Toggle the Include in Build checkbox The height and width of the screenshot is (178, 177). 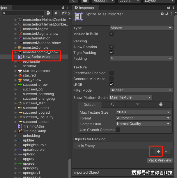click(x=111, y=34)
